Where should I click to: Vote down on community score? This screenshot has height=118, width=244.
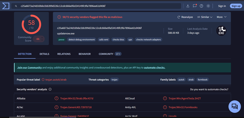click(x=42, y=40)
